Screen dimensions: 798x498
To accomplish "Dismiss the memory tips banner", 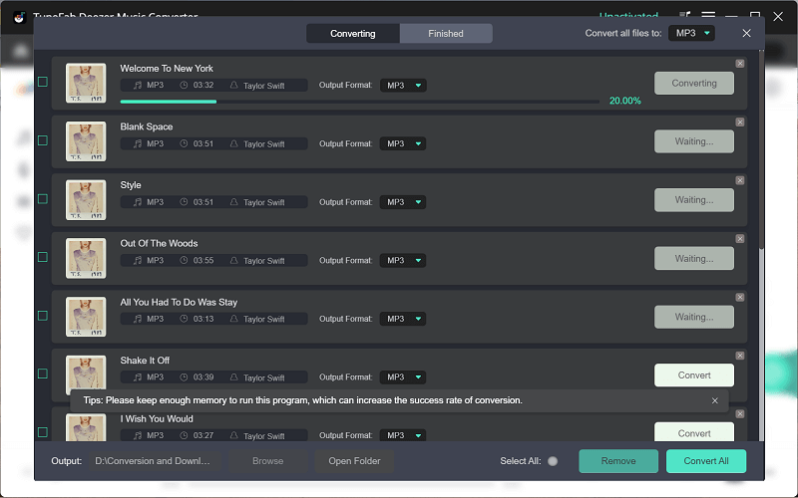I will (x=714, y=400).
